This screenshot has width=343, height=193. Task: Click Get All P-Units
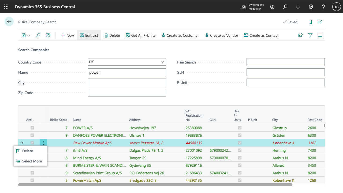pyautogui.click(x=141, y=35)
